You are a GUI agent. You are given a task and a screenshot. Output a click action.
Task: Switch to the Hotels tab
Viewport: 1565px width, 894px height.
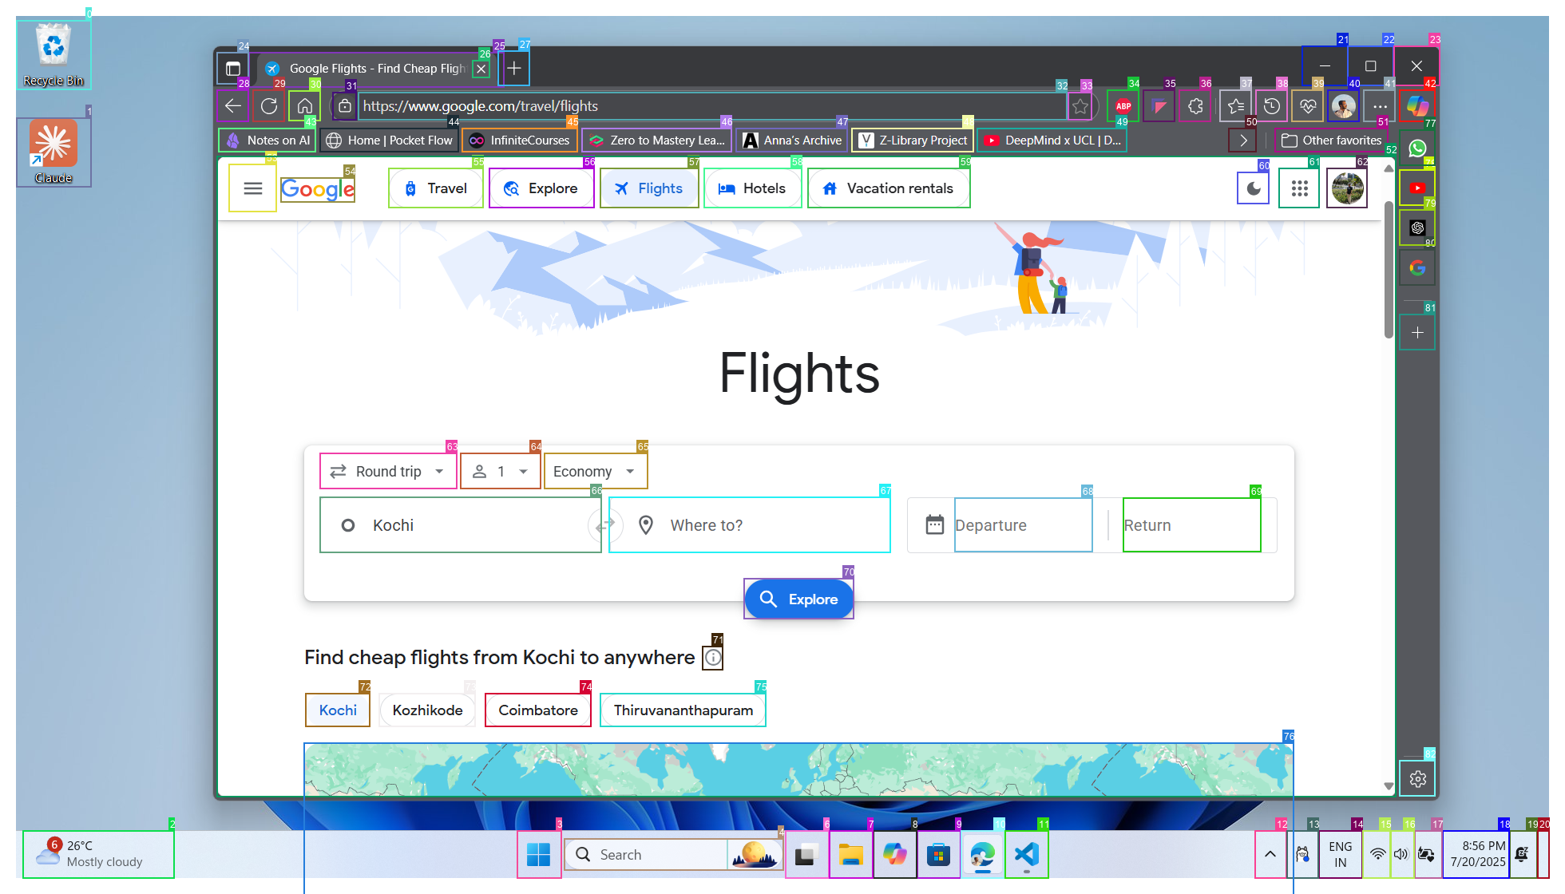[x=753, y=188]
